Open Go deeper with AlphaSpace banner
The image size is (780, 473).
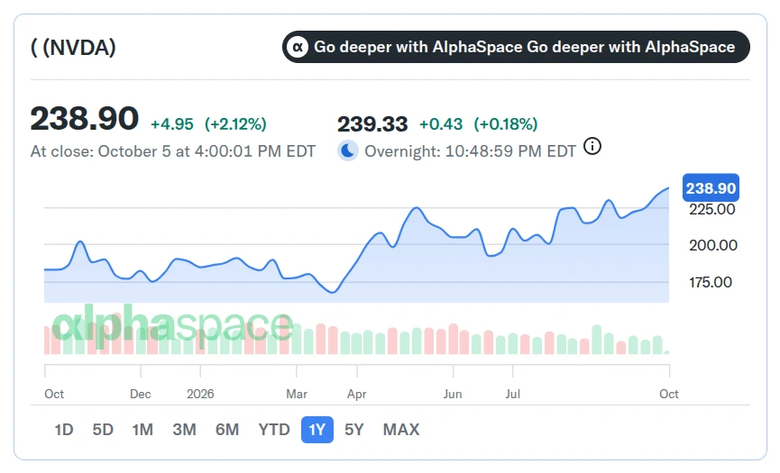point(516,47)
